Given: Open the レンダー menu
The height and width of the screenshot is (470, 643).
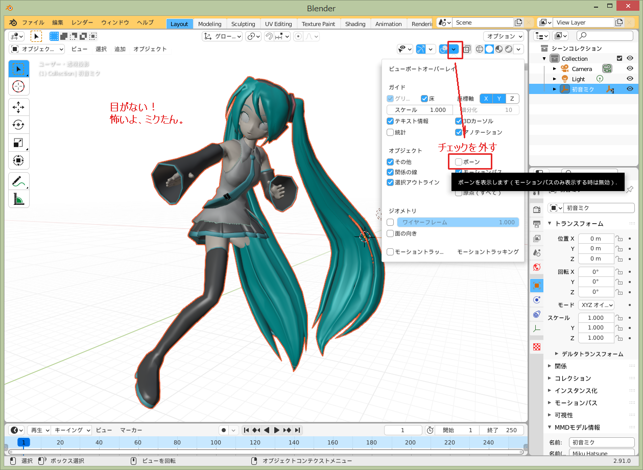Looking at the screenshot, I should 82,23.
